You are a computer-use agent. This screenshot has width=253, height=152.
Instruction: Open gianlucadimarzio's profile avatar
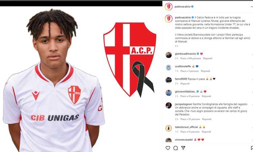click(x=169, y=55)
